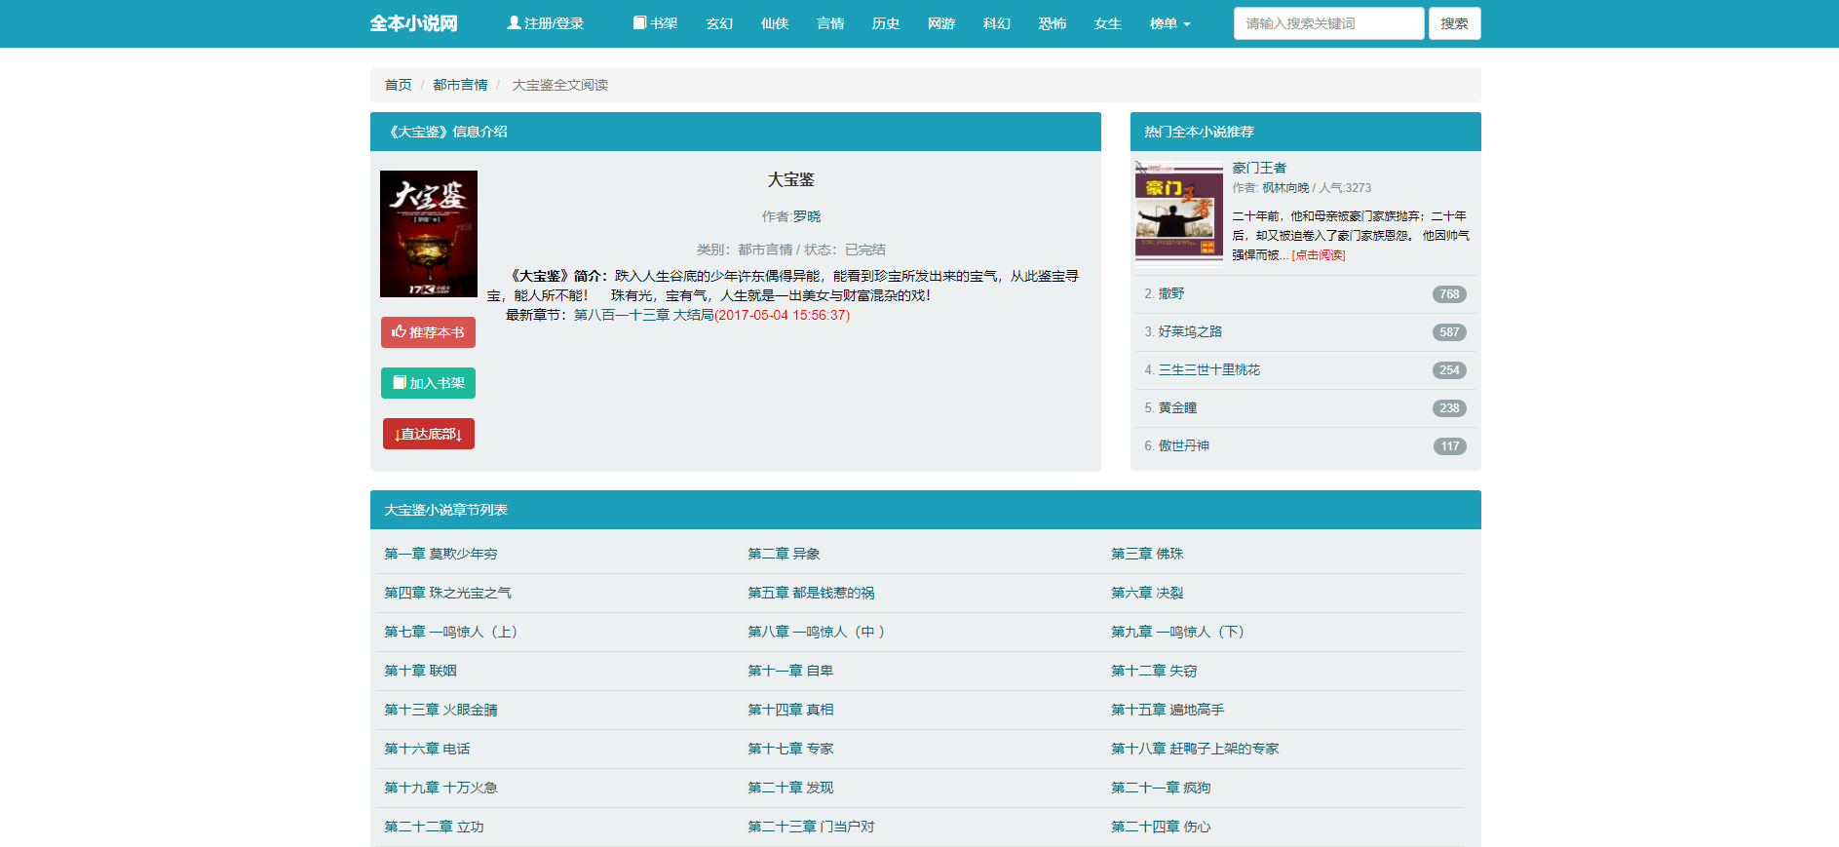Image resolution: width=1839 pixels, height=847 pixels.
Task: Click the 加入书架 button
Action: click(428, 383)
